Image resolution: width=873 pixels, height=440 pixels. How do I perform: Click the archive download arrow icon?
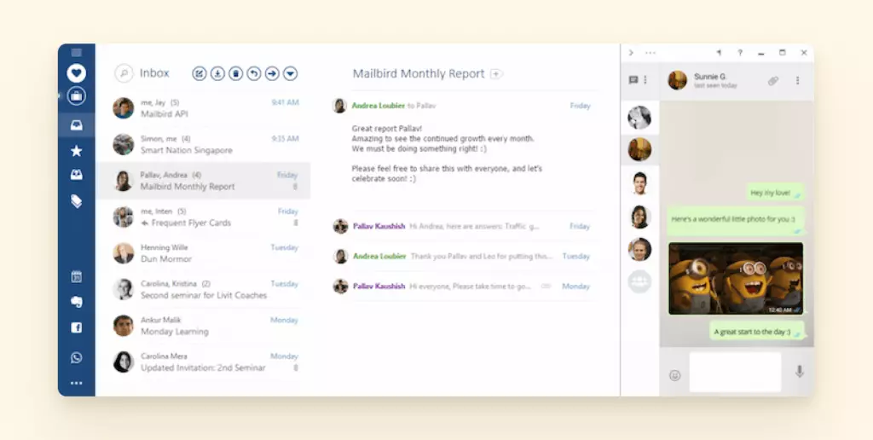click(217, 73)
